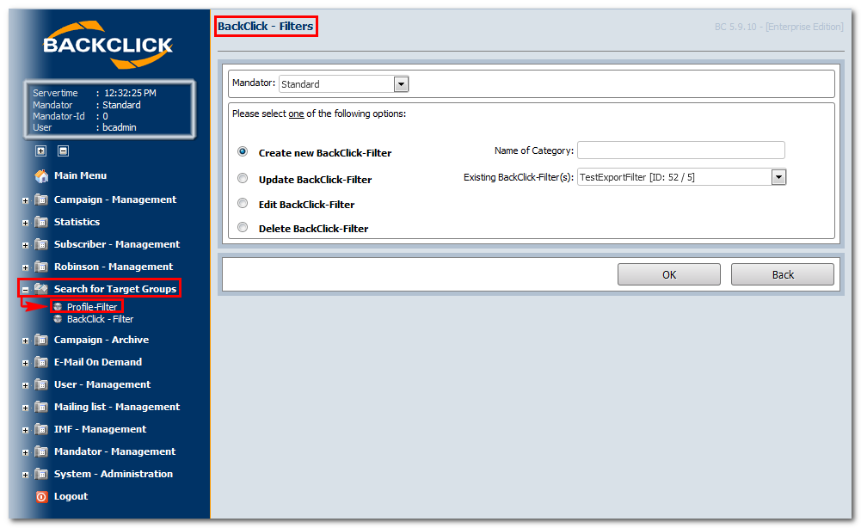861x528 pixels.
Task: Open the Existing BackClick-Filter(s) dropdown
Action: (x=778, y=177)
